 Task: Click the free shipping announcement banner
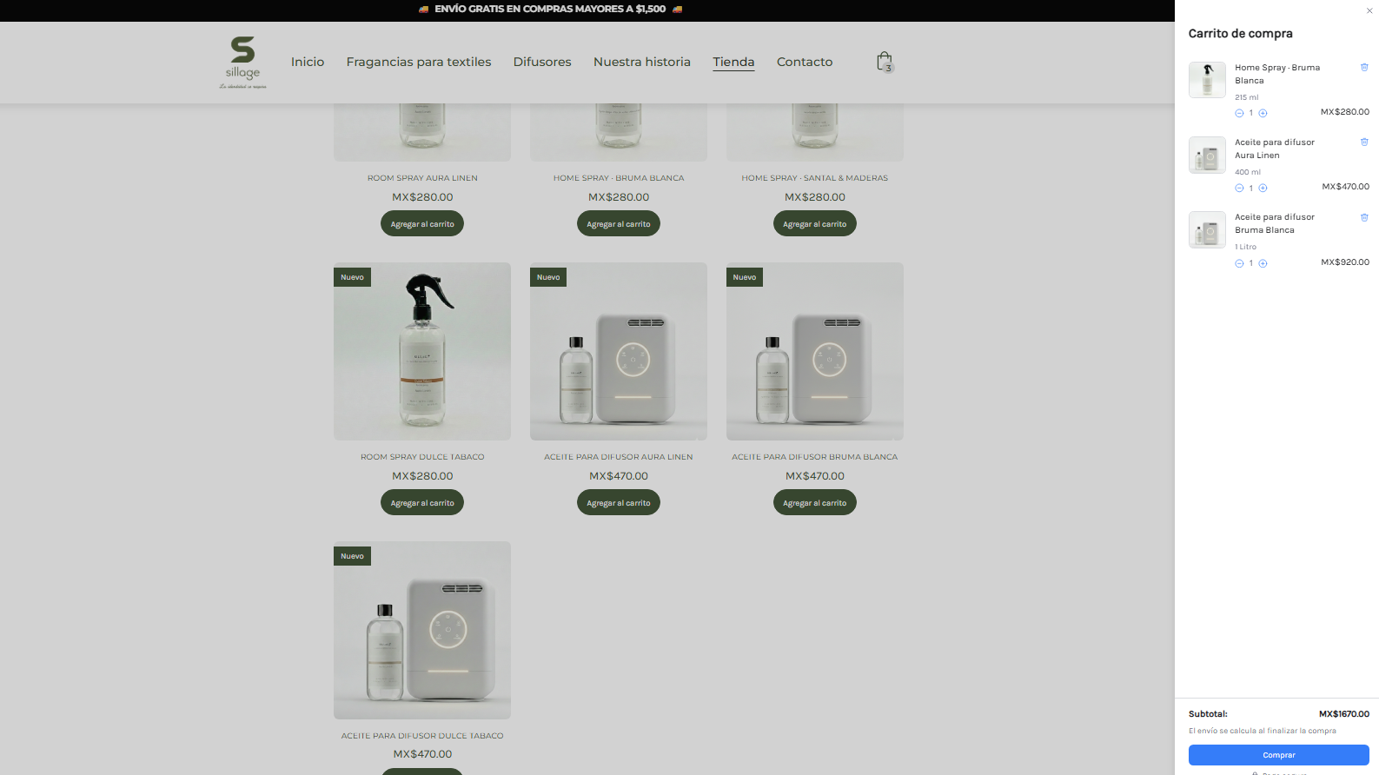point(550,9)
